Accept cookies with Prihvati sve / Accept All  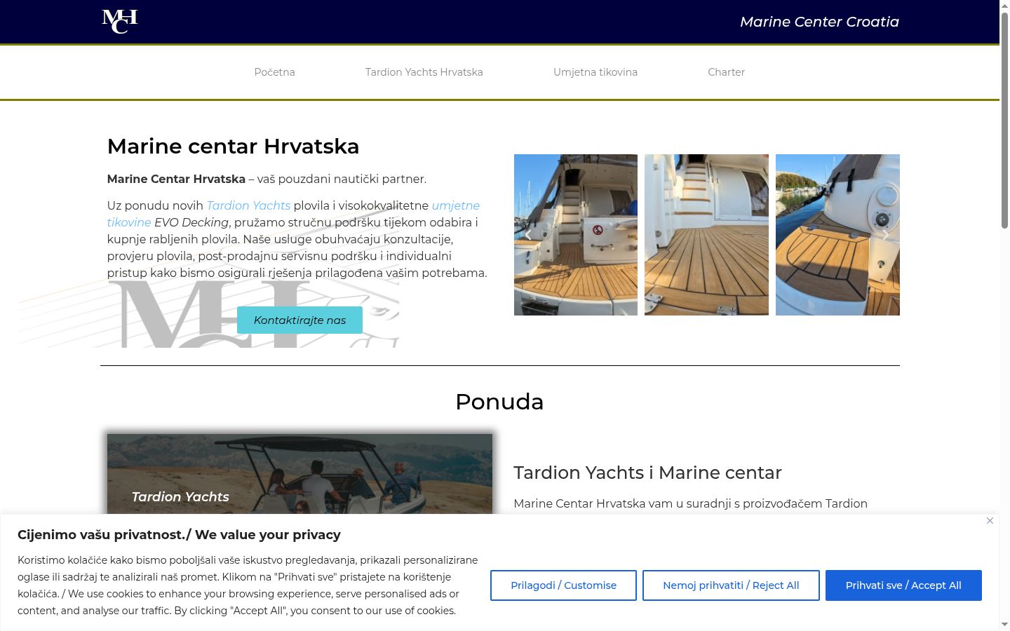903,585
